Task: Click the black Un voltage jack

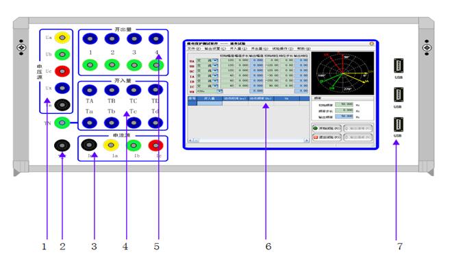Action: [x=62, y=105]
